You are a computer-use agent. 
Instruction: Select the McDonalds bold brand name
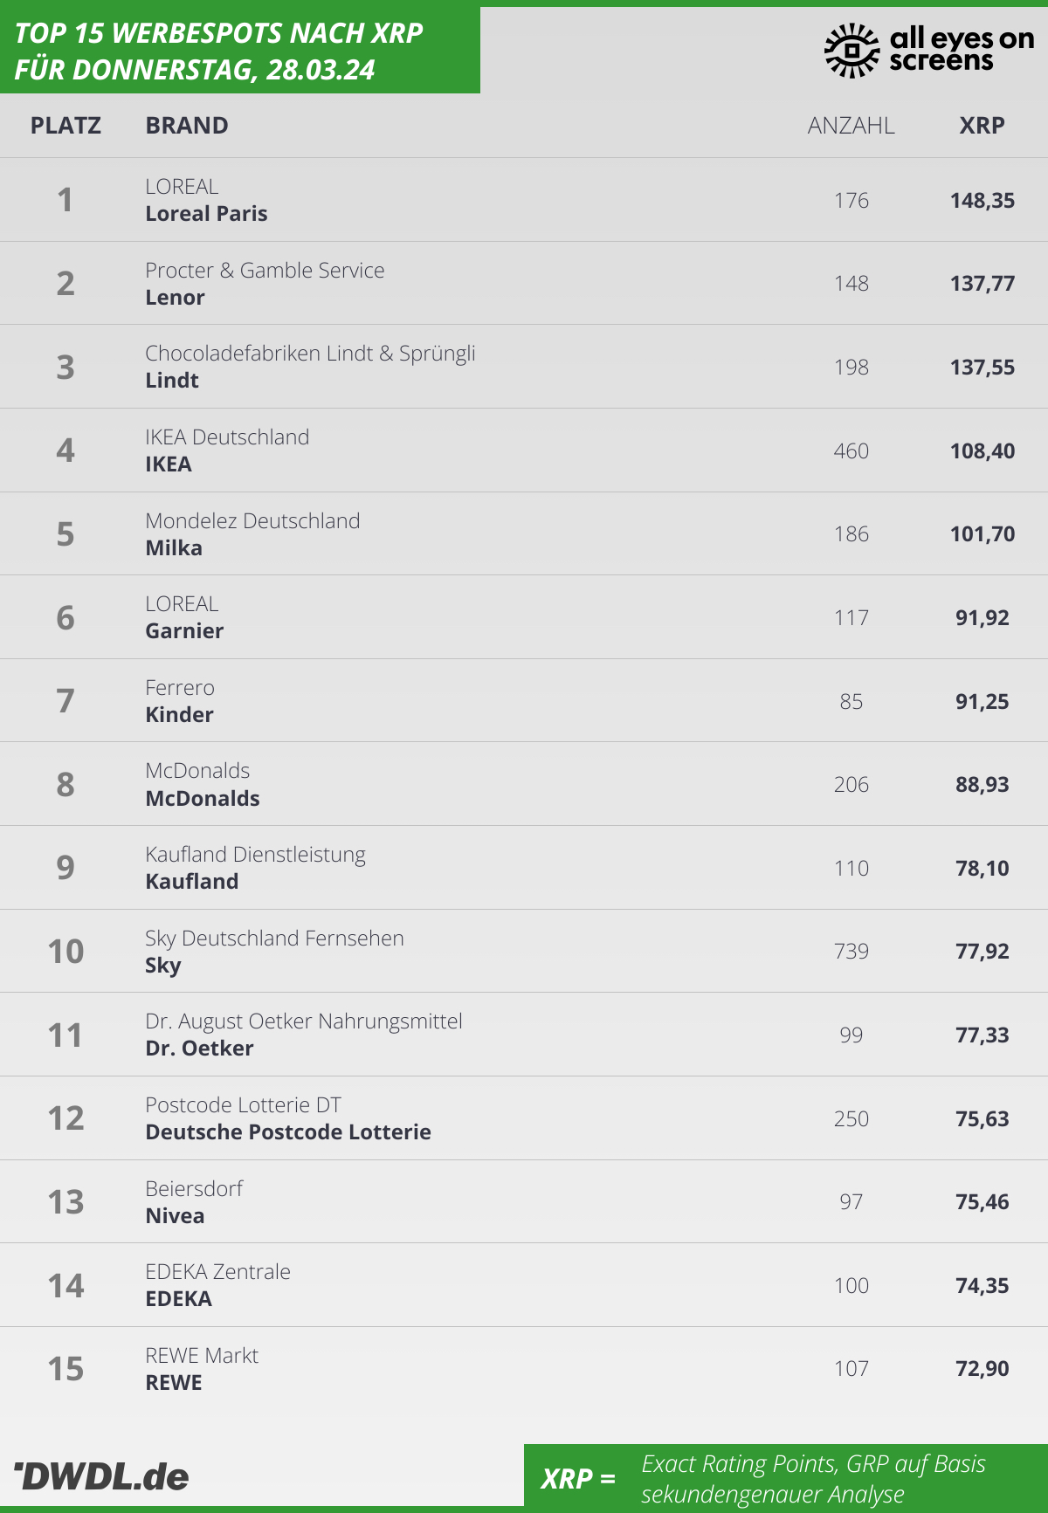point(203,799)
